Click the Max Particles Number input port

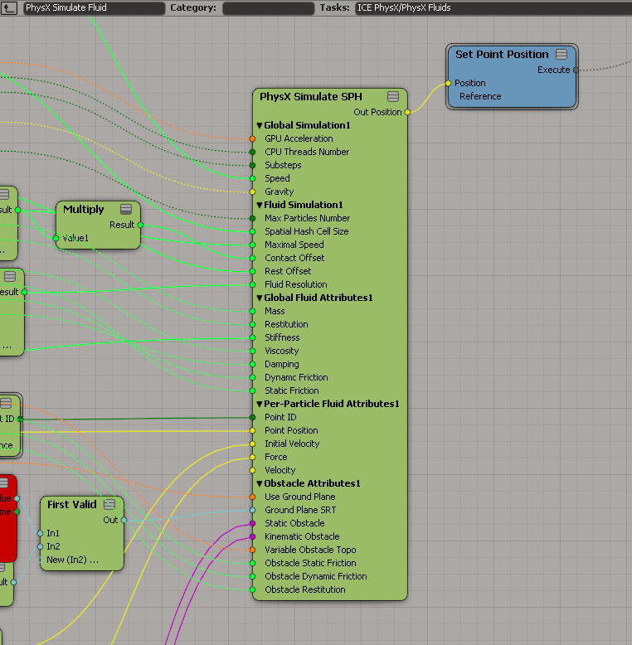[x=253, y=218]
